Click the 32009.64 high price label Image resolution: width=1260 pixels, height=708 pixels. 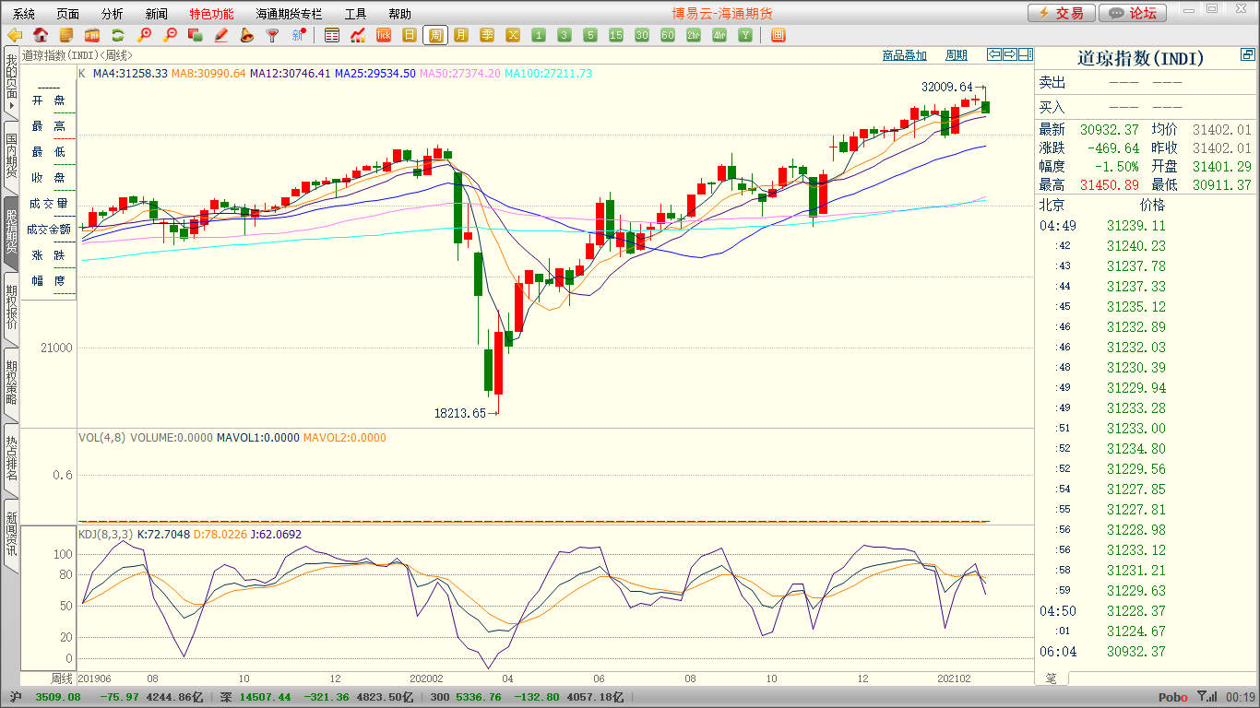pyautogui.click(x=947, y=87)
